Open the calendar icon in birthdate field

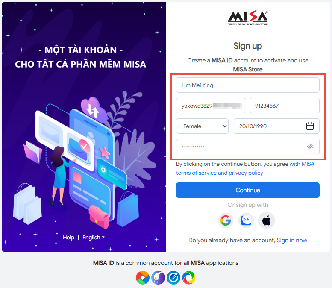point(310,126)
